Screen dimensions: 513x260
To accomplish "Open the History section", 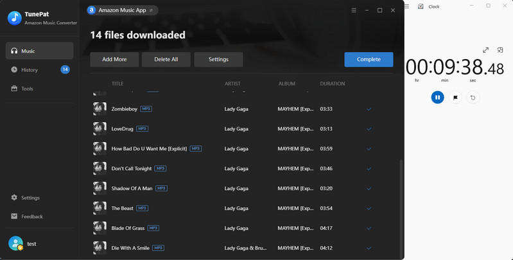I will point(39,70).
